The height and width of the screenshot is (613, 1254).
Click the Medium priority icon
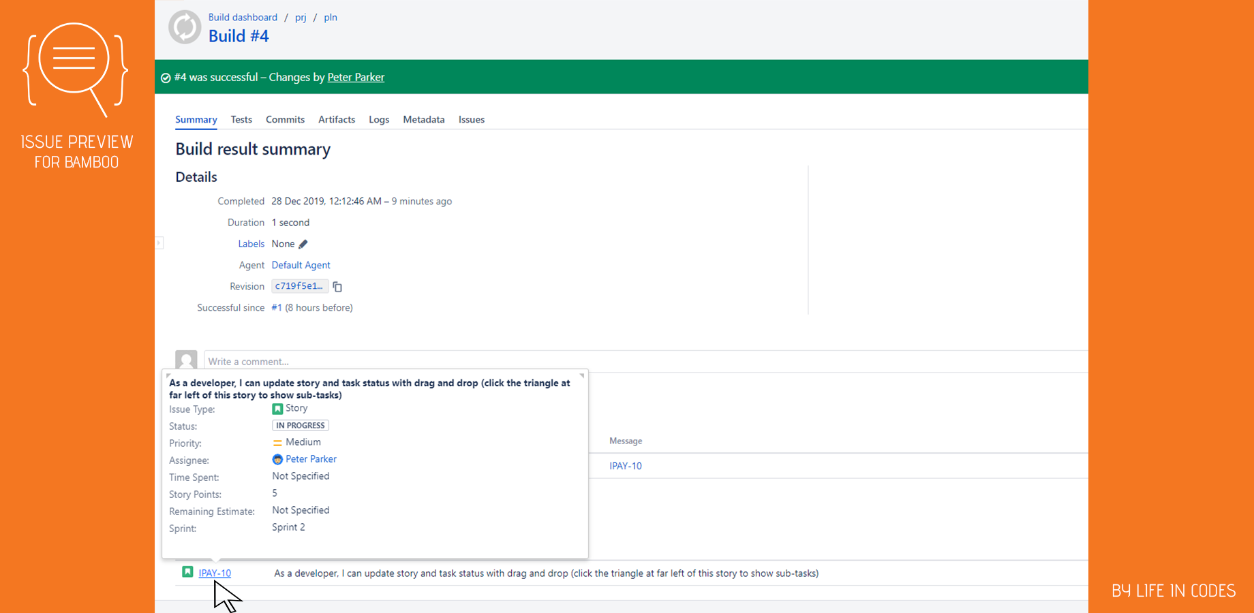(277, 443)
